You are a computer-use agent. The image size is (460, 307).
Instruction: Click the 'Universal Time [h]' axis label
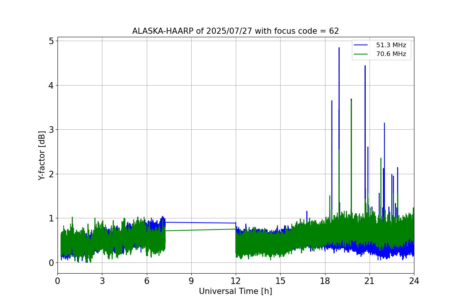(235, 291)
